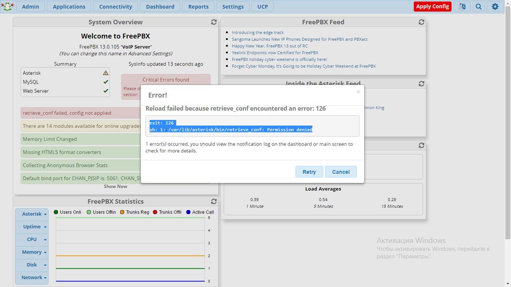Open the Admin menu
The image size is (511, 287).
(30, 6)
